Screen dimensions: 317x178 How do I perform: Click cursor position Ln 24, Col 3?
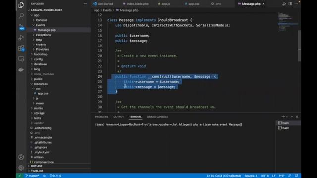(x=223, y=176)
